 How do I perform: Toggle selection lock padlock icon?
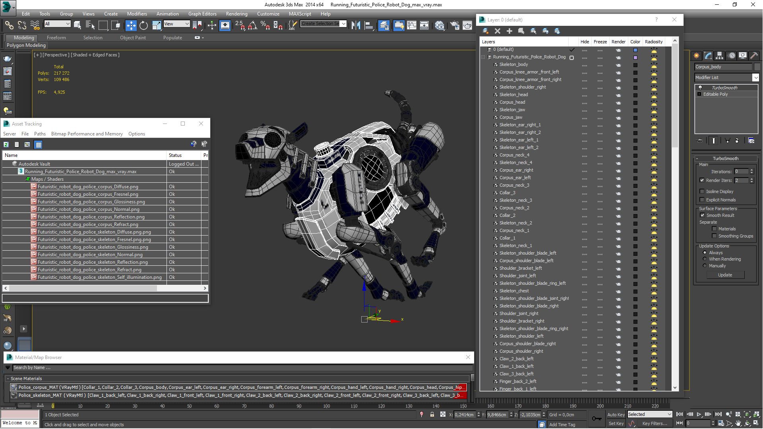point(432,414)
